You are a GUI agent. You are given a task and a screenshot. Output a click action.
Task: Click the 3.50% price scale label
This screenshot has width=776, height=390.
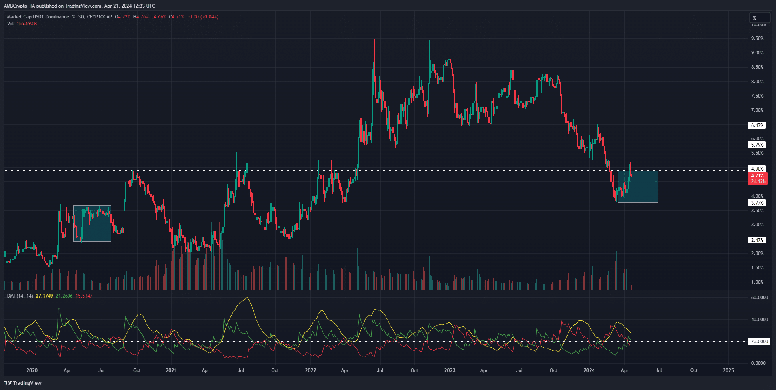757,211
